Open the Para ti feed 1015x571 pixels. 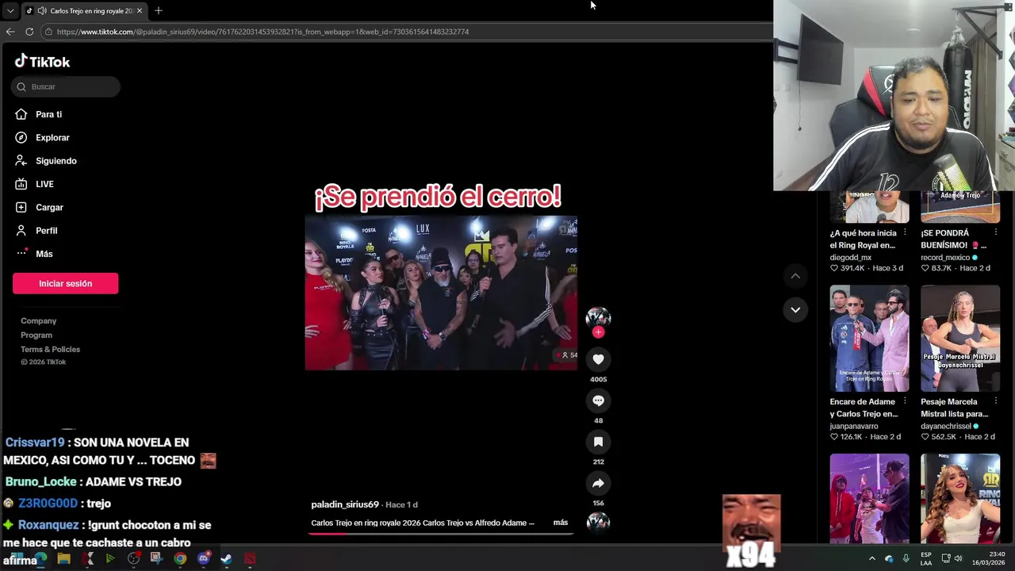point(38,114)
